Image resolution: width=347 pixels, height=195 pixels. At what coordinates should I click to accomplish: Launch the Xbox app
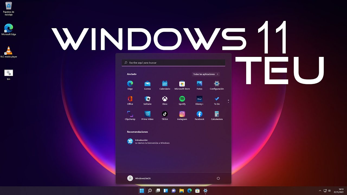tap(165, 100)
